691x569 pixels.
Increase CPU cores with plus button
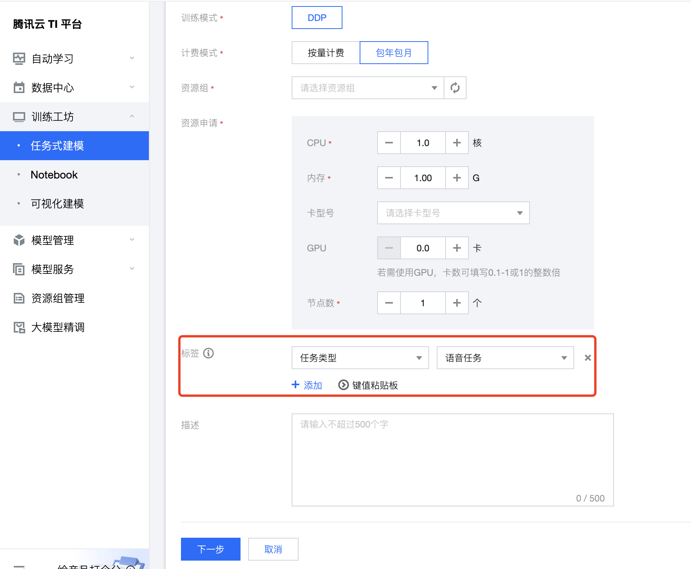click(x=457, y=143)
